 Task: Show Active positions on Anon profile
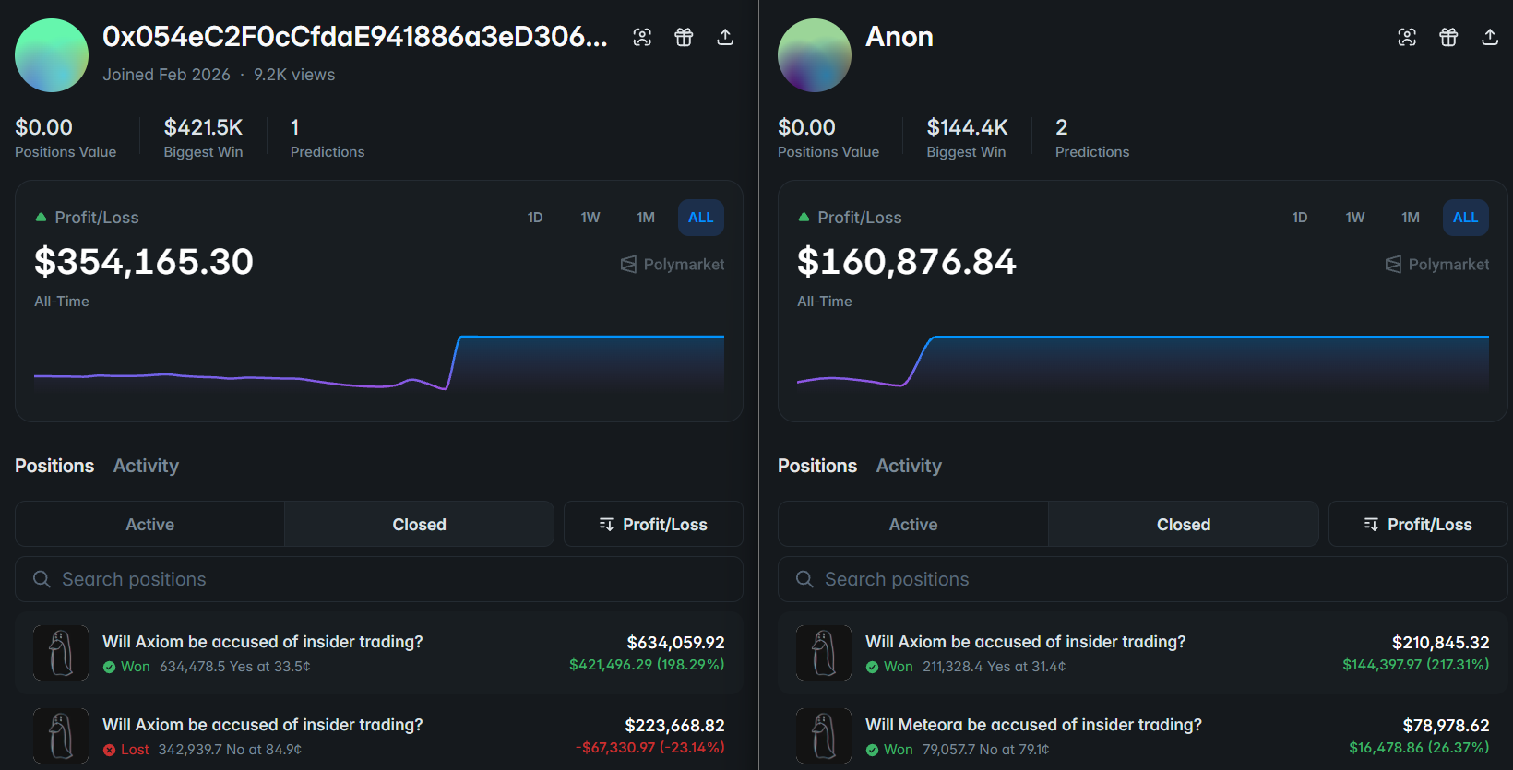click(x=912, y=524)
